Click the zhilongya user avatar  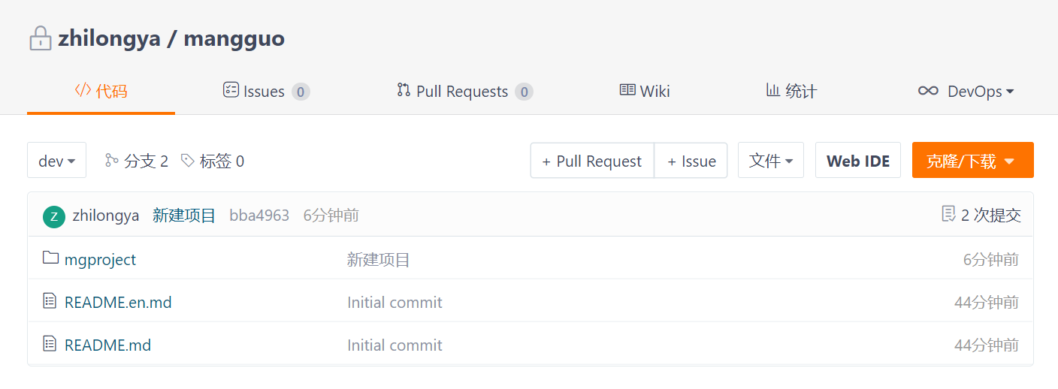point(54,216)
